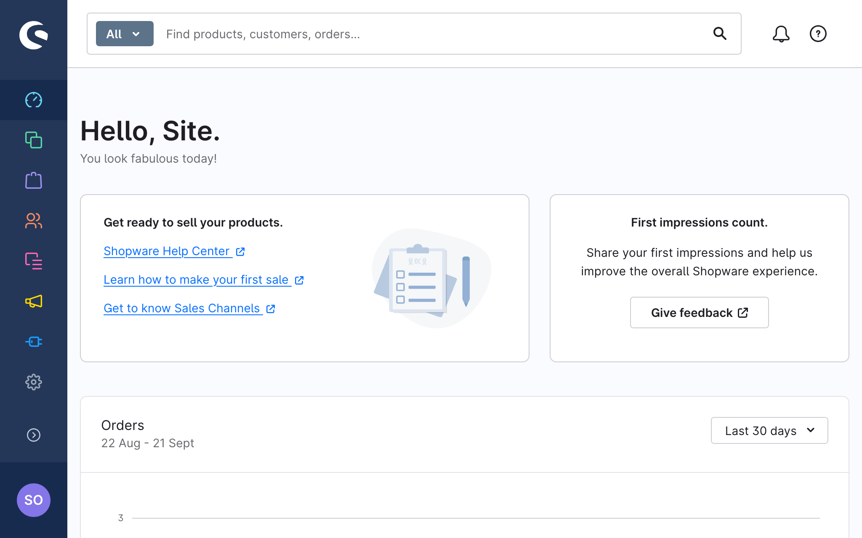Open the SO user avatar menu
Screen dimensions: 862x538
coord(34,500)
